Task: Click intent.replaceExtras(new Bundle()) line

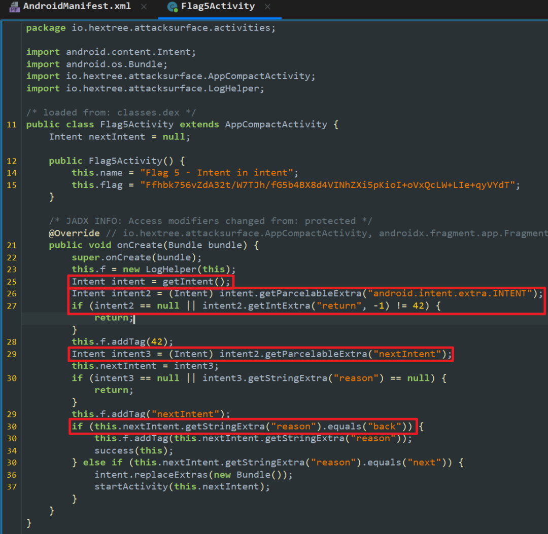Action: (x=193, y=475)
